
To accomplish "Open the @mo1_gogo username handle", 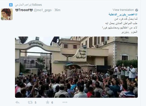I will 42,10.
